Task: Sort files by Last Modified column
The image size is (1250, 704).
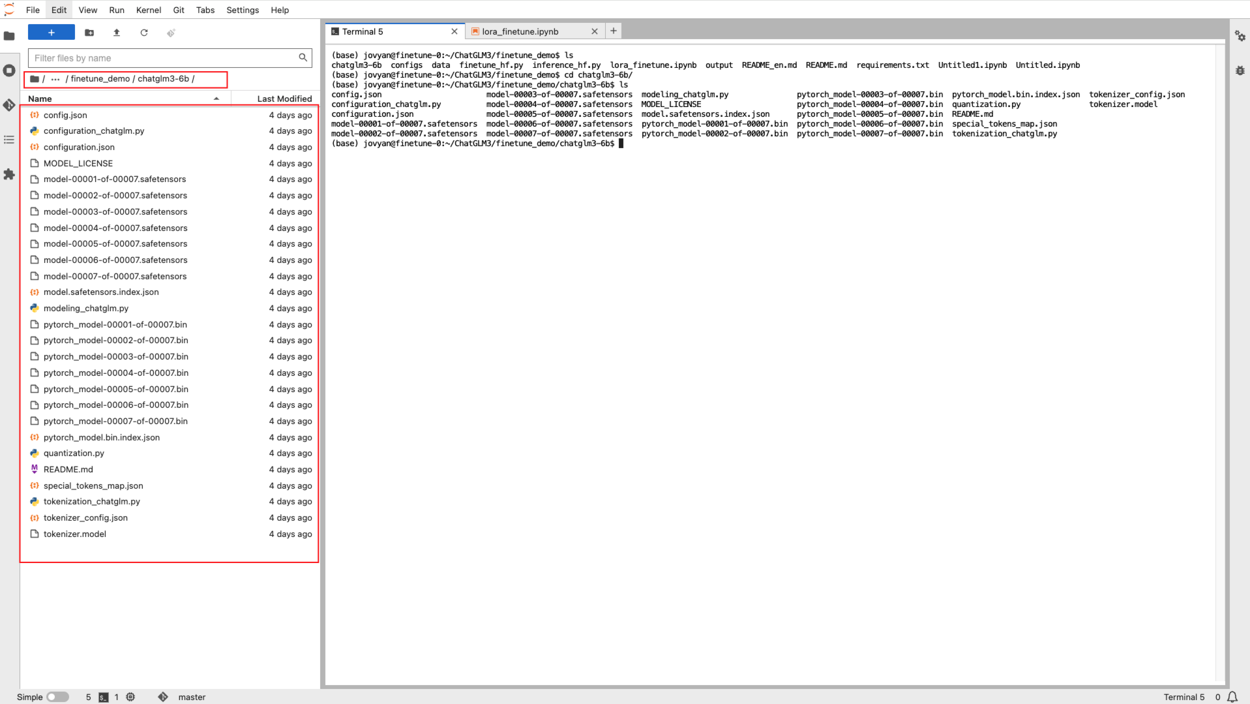Action: (284, 99)
